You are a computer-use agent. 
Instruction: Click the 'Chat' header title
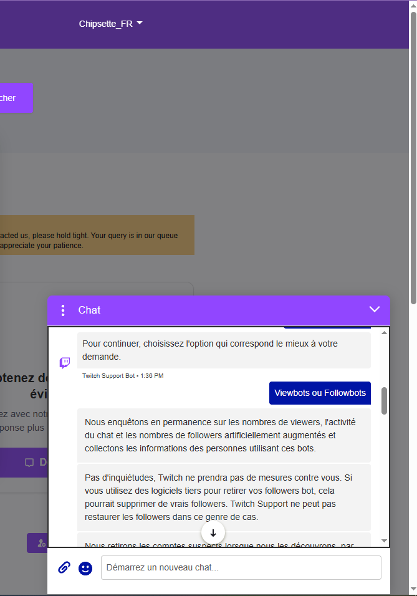(x=89, y=310)
